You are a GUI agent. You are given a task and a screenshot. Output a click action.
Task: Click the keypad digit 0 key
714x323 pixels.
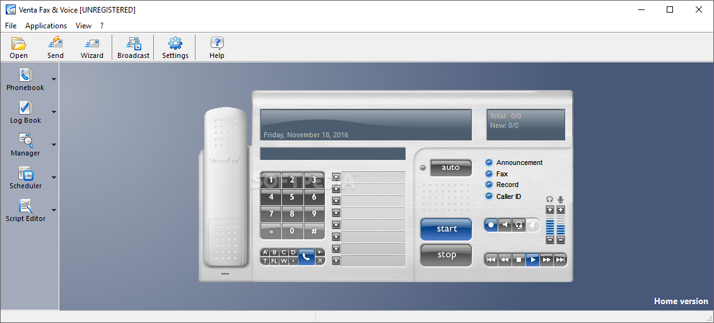292,231
